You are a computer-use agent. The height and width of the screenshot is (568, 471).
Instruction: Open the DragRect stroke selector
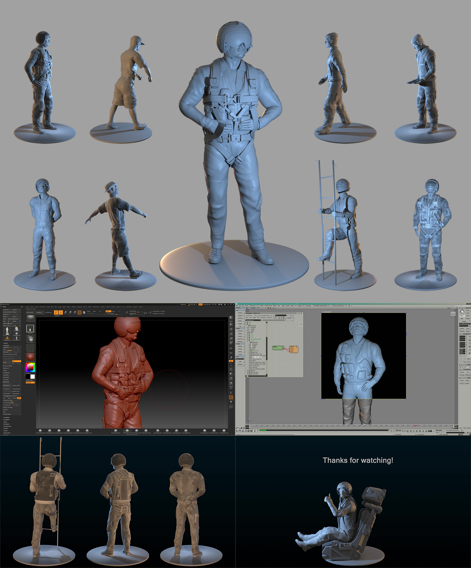pyautogui.click(x=30, y=329)
